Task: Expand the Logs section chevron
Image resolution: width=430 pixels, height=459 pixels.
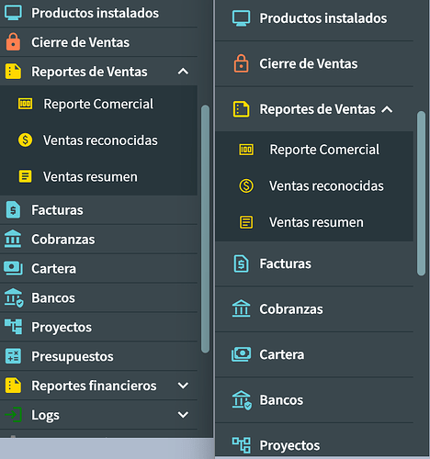Action: pos(183,415)
